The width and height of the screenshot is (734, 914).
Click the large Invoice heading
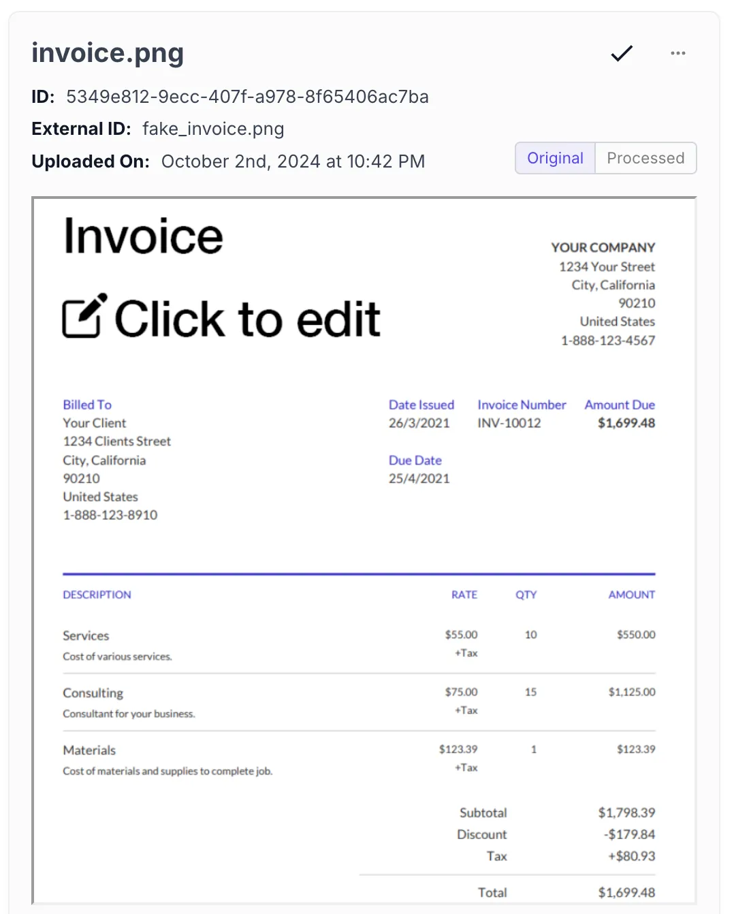(143, 236)
